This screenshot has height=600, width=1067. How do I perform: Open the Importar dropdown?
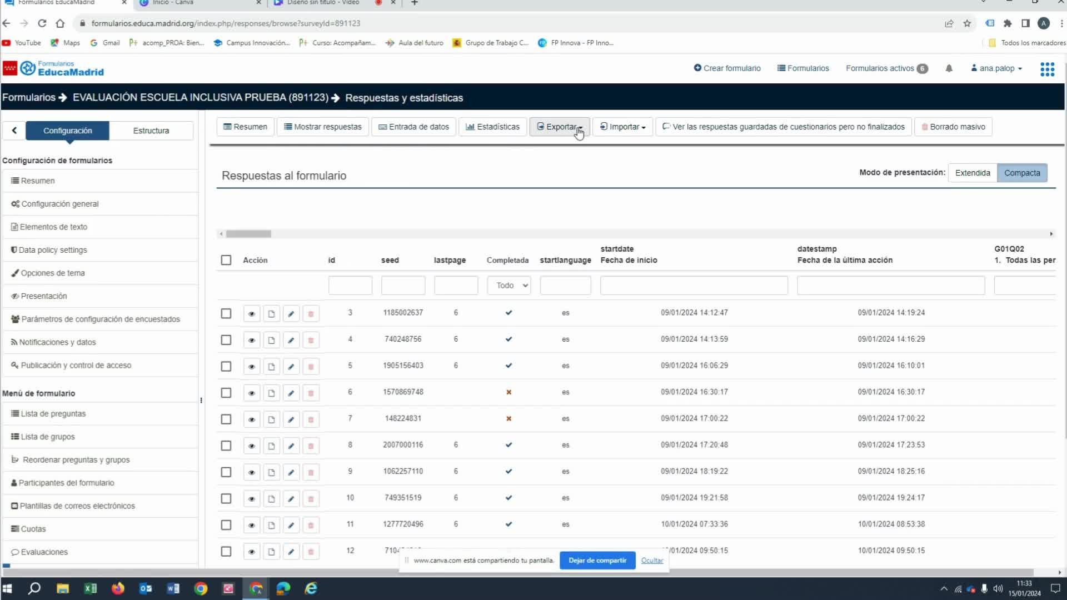click(x=622, y=127)
